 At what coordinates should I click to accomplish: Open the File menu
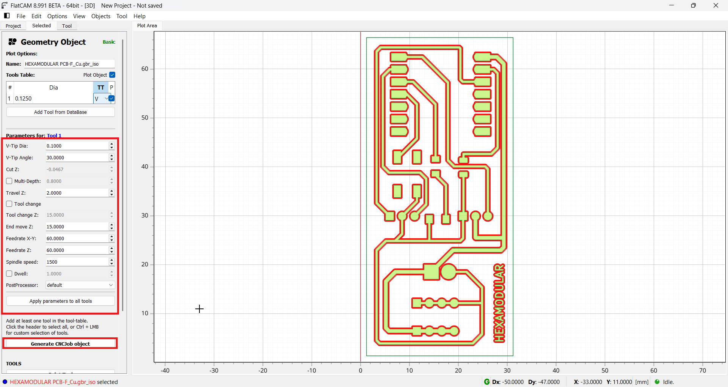pos(21,16)
